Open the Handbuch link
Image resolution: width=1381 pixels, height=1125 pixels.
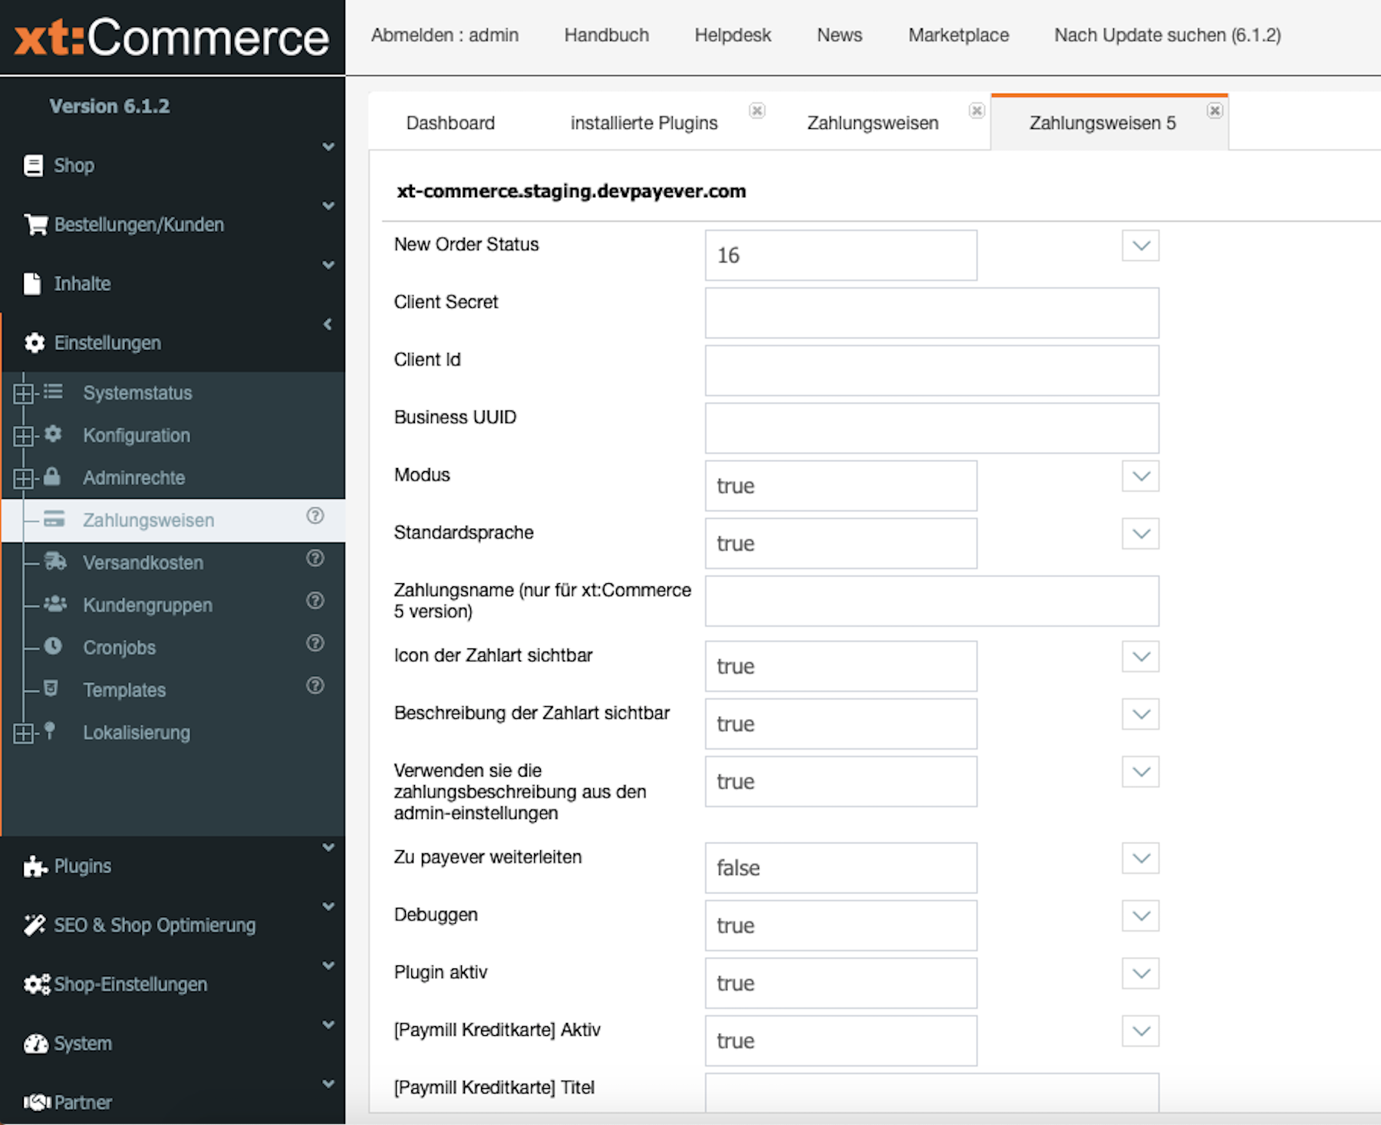[x=606, y=35]
